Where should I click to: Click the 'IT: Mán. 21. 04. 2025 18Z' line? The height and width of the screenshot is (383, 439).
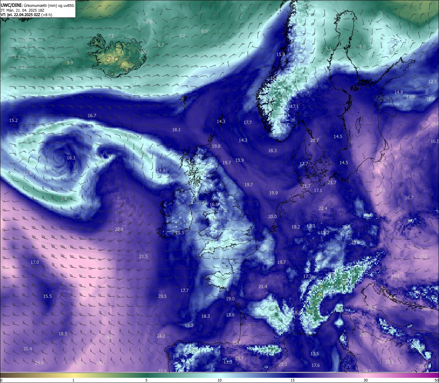pos(23,10)
